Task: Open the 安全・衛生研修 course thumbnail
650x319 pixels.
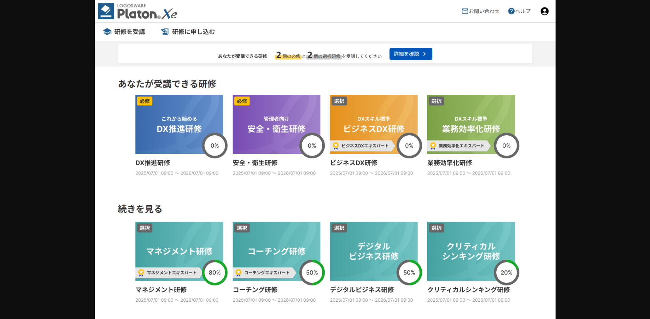Action: [276, 124]
